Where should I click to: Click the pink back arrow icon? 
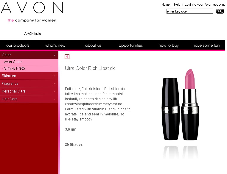tap(67, 57)
